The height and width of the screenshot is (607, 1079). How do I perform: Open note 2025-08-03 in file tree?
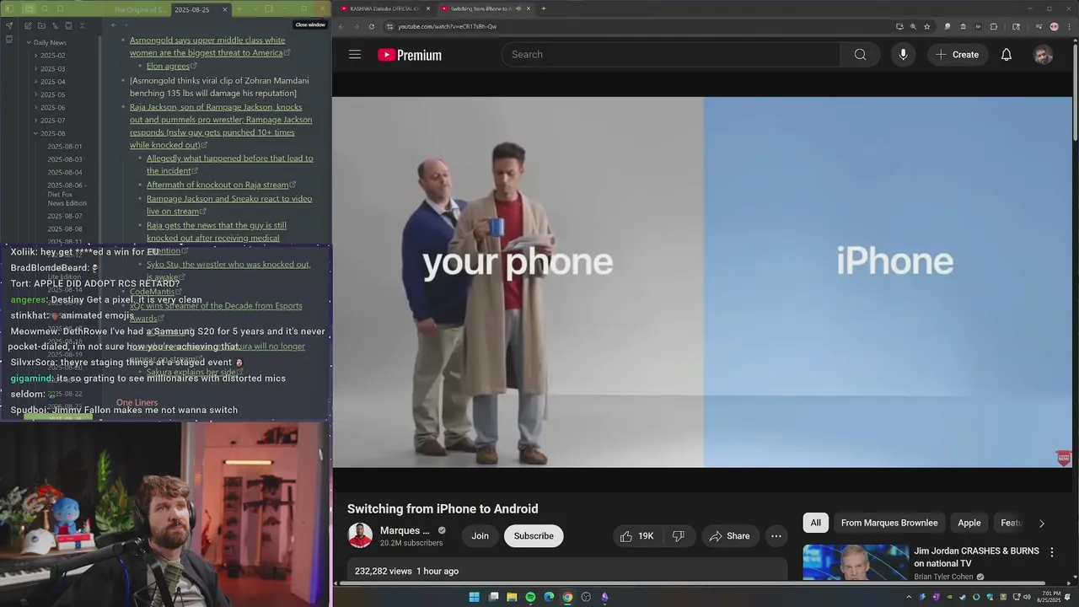65,159
